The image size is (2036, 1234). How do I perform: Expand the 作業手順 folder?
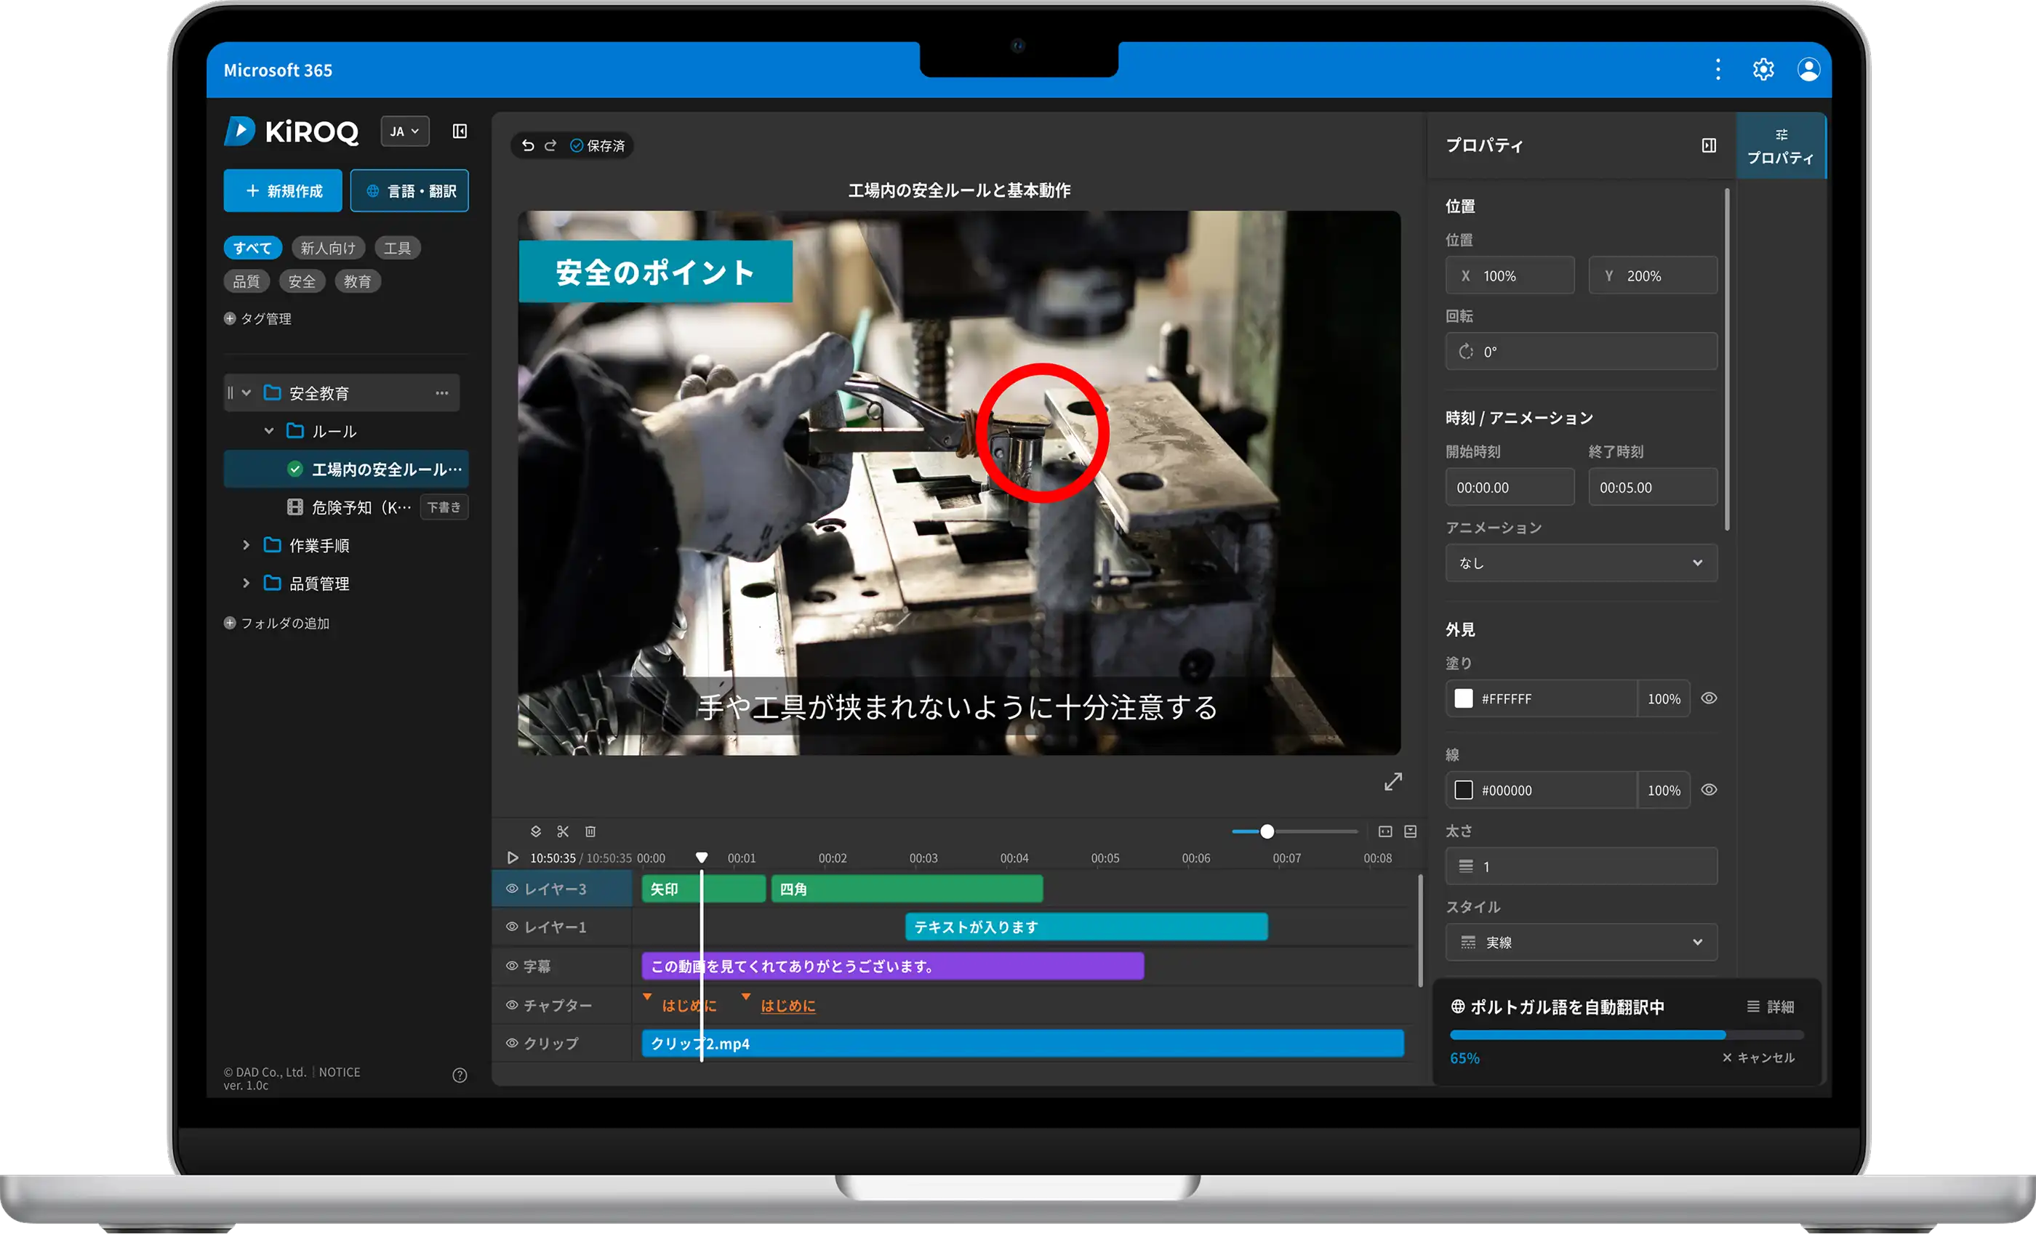(246, 545)
